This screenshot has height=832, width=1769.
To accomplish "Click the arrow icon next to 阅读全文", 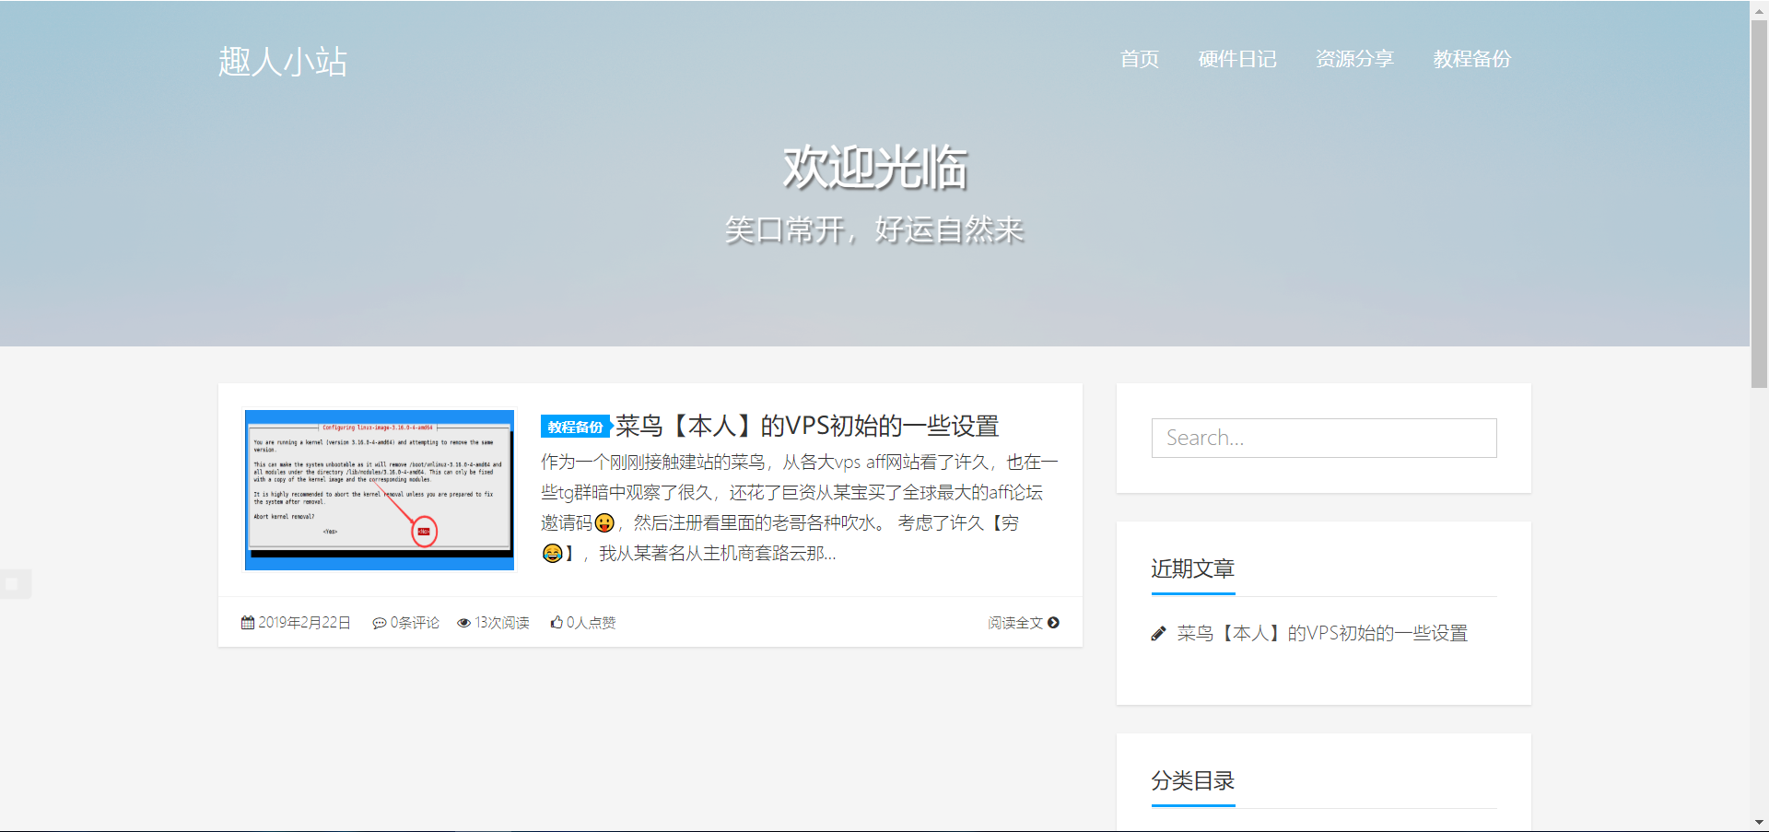I will click(1053, 623).
